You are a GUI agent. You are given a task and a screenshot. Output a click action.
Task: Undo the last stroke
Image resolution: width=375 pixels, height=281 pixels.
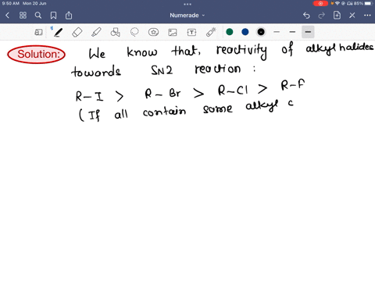coord(306,16)
